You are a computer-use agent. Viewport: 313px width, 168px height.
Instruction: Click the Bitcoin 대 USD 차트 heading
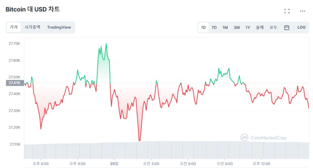pyautogui.click(x=33, y=9)
